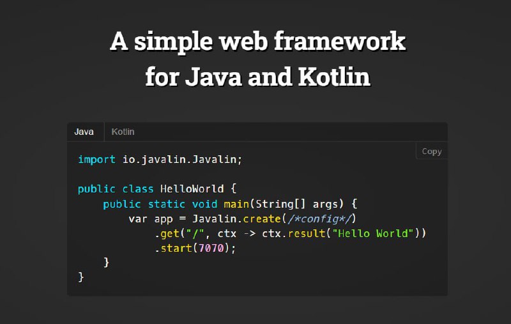This screenshot has height=324, width=511.
Task: Click the "Hello World" string literal
Action: point(373,233)
